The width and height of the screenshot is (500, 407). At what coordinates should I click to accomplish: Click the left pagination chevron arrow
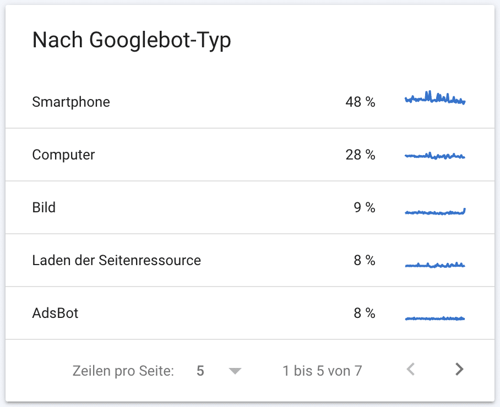[x=410, y=370]
